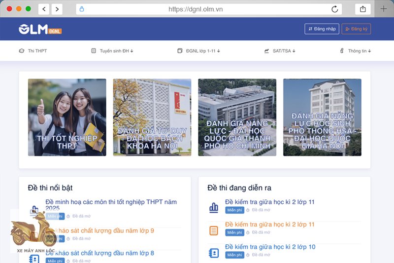Open the browser share icon
Viewport: 394px width, 263px height.
tap(363, 9)
